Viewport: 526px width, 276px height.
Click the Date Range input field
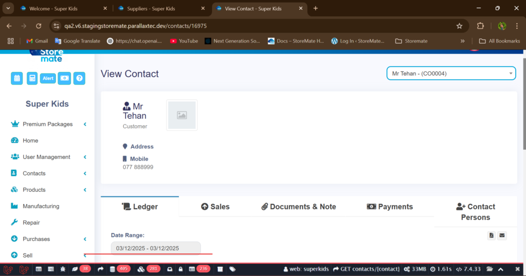click(x=156, y=248)
